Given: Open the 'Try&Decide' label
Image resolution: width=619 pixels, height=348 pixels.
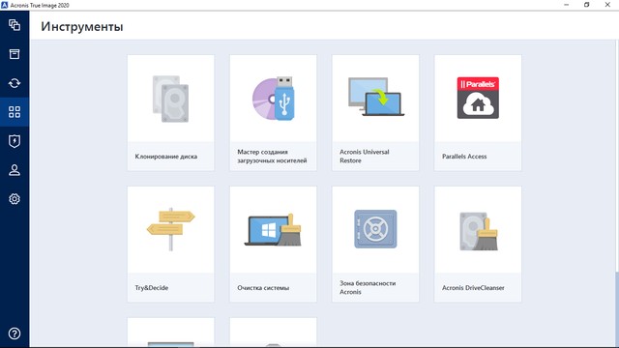Looking at the screenshot, I should click(x=152, y=288).
